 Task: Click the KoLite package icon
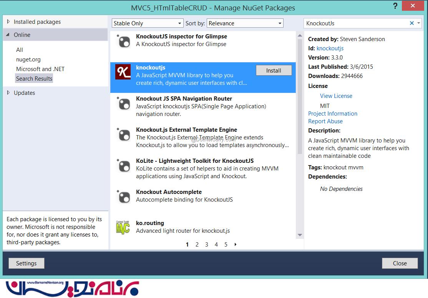coord(124,165)
